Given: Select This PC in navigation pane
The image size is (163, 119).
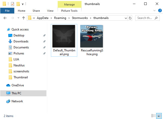Looking at the screenshot, I should click(x=23, y=93).
